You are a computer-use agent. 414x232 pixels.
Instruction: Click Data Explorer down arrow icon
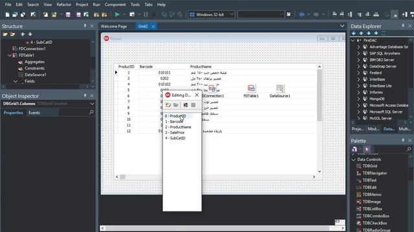click(369, 33)
